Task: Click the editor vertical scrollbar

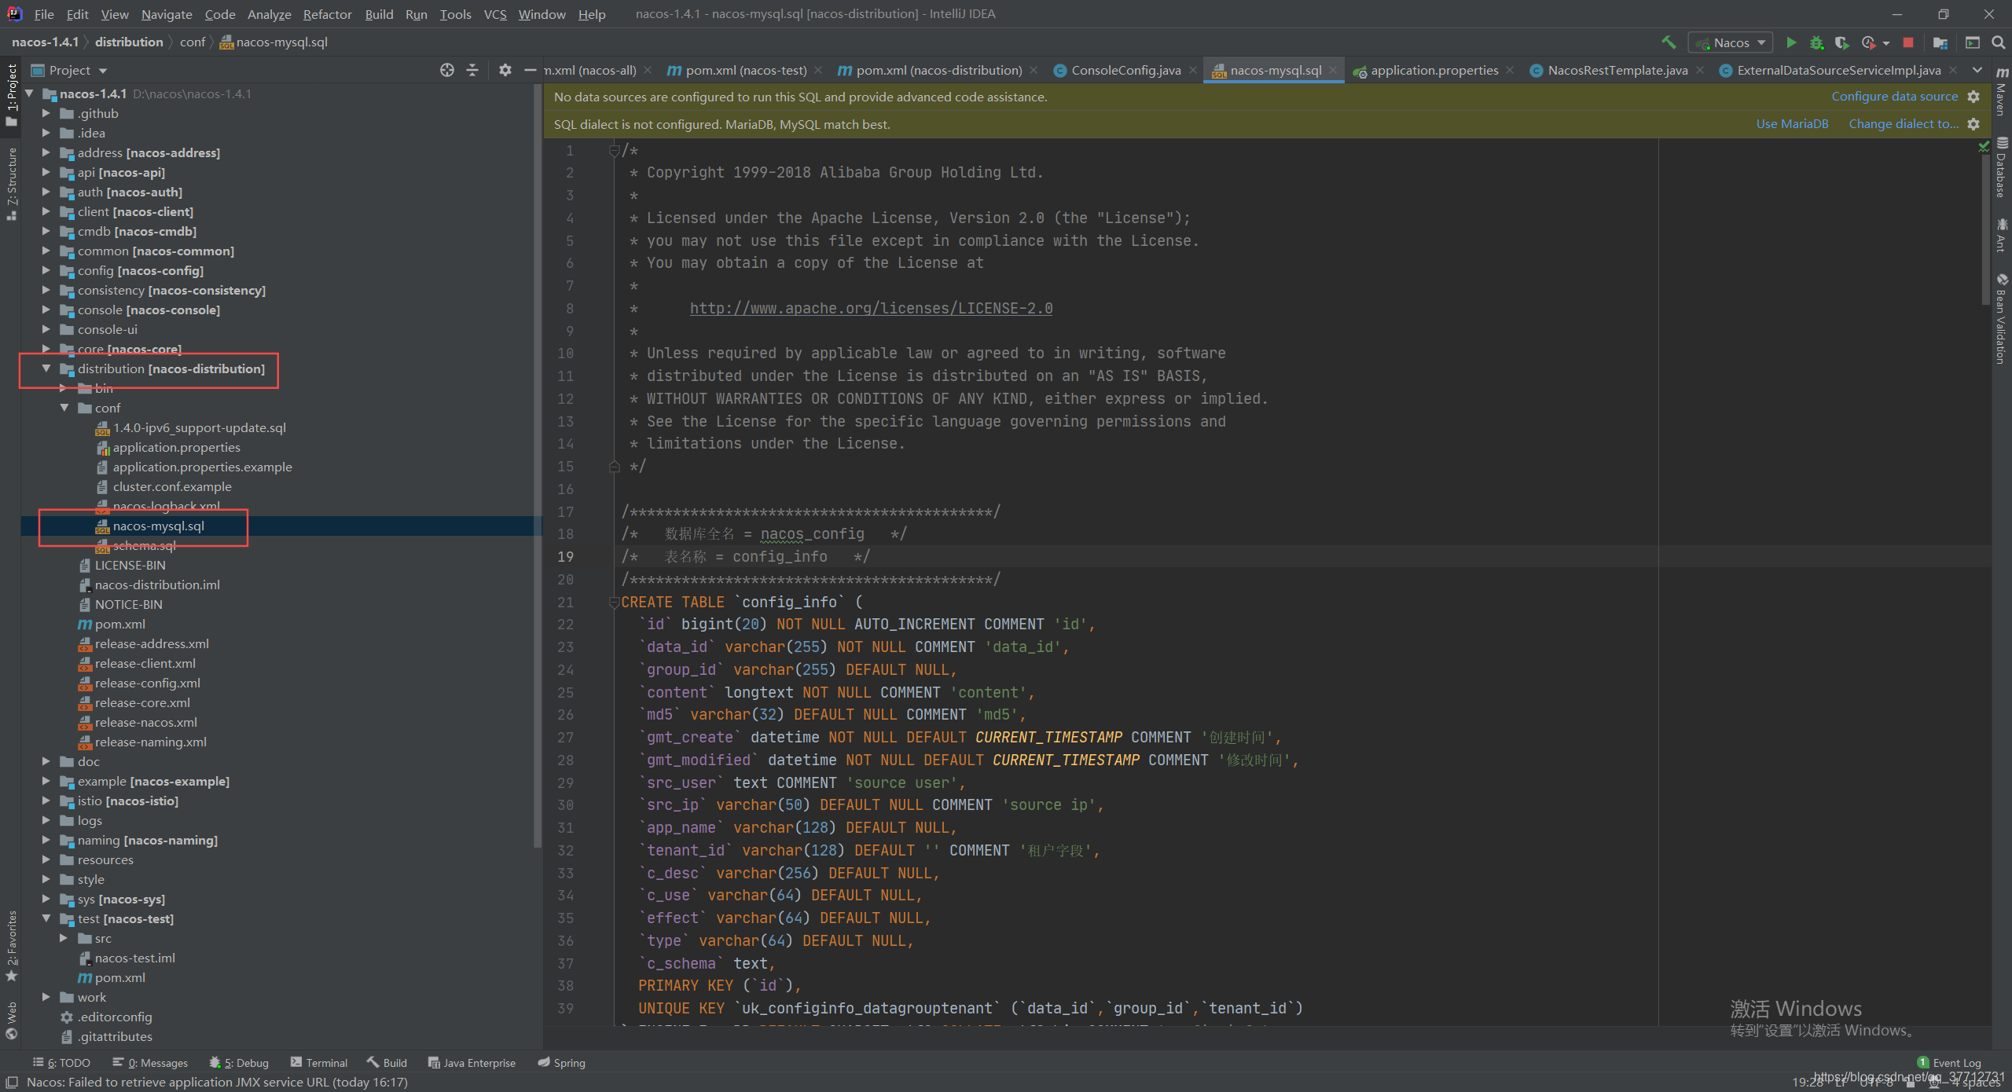Action: point(1985,228)
